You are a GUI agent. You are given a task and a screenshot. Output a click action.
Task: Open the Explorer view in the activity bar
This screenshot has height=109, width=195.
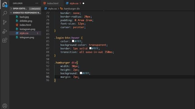coord(5,5)
